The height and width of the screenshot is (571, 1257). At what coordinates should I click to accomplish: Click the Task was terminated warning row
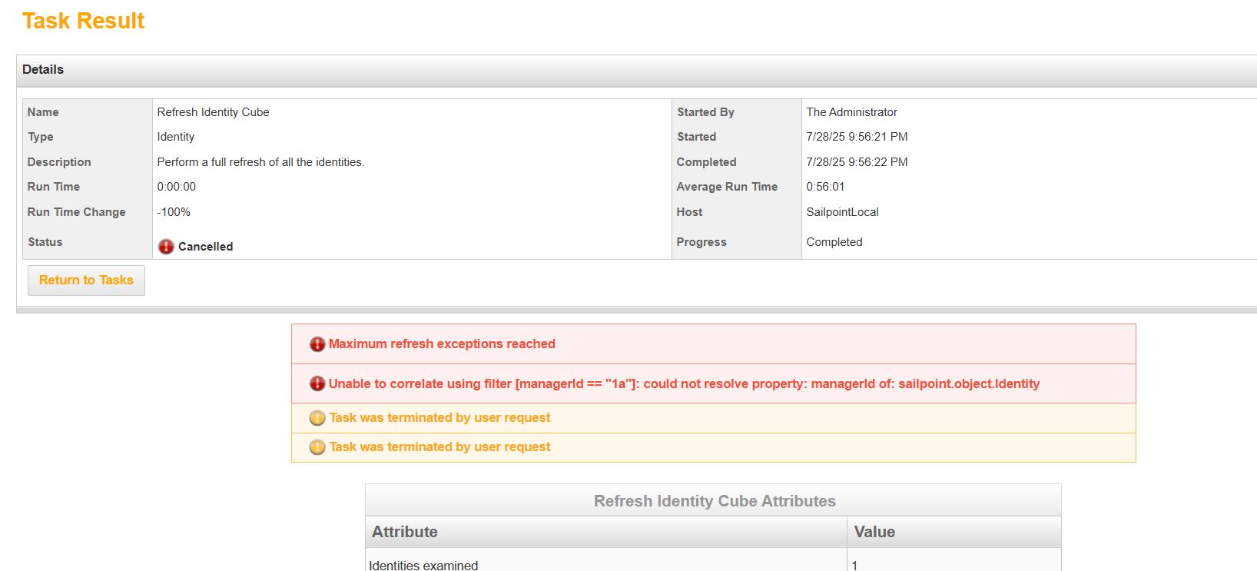point(439,417)
